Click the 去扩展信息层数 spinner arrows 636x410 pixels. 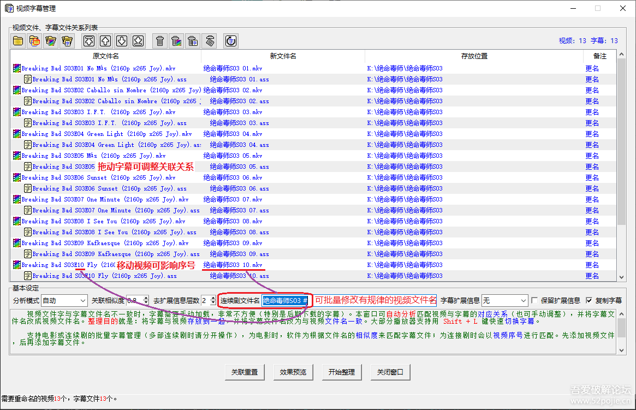[213, 301]
